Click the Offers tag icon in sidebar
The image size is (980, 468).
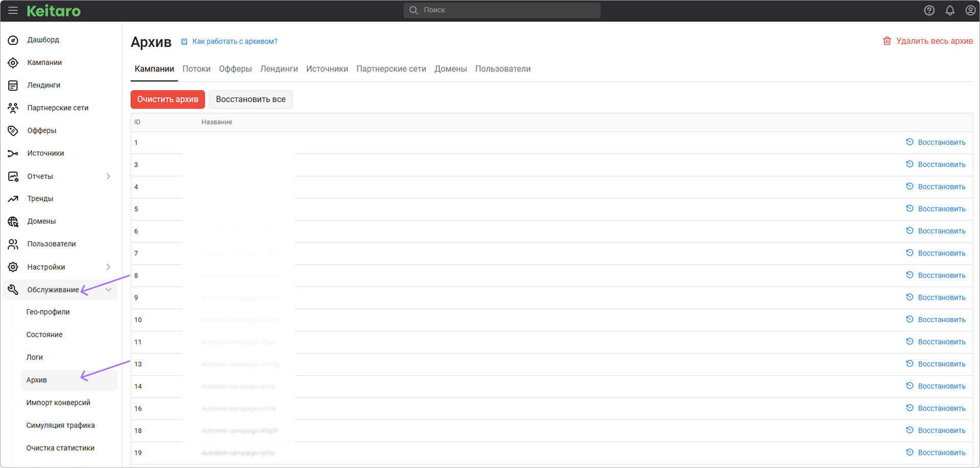click(x=13, y=131)
